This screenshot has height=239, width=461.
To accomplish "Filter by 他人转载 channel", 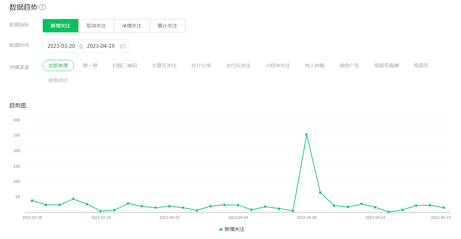I will [315, 65].
